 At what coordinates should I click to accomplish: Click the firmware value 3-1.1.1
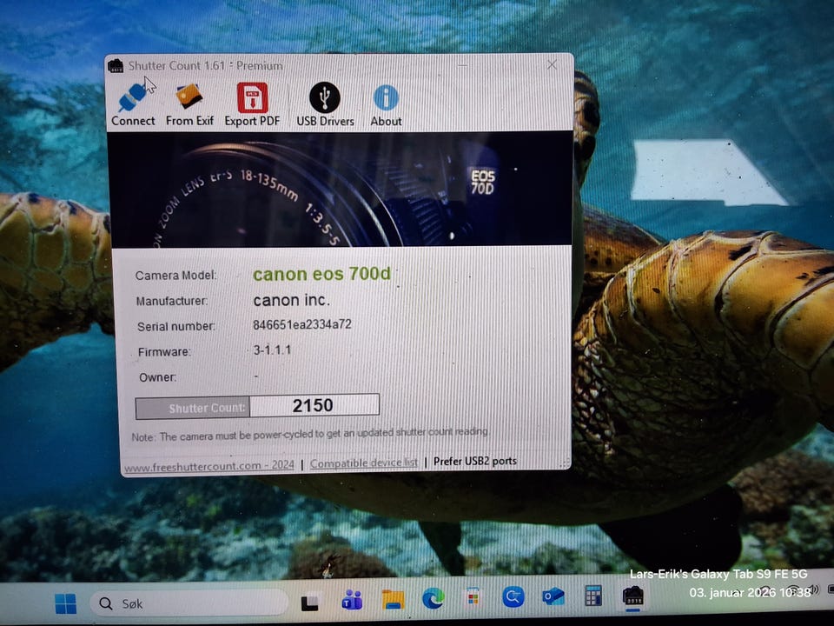click(272, 350)
